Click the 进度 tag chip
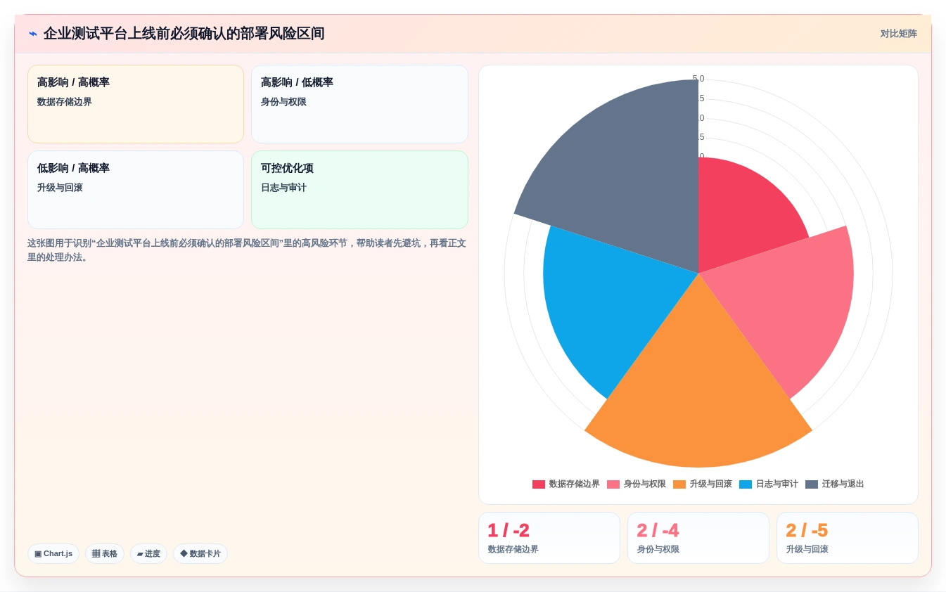Viewport: 946px width, 592px height. point(148,553)
